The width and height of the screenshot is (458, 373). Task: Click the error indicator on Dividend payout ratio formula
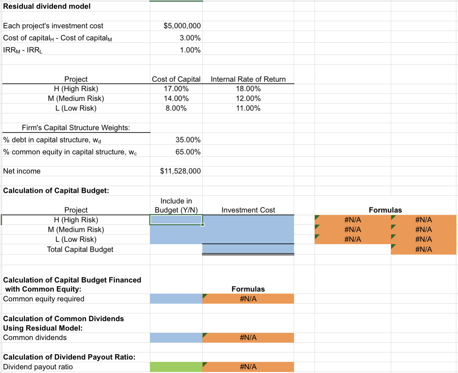(x=204, y=365)
